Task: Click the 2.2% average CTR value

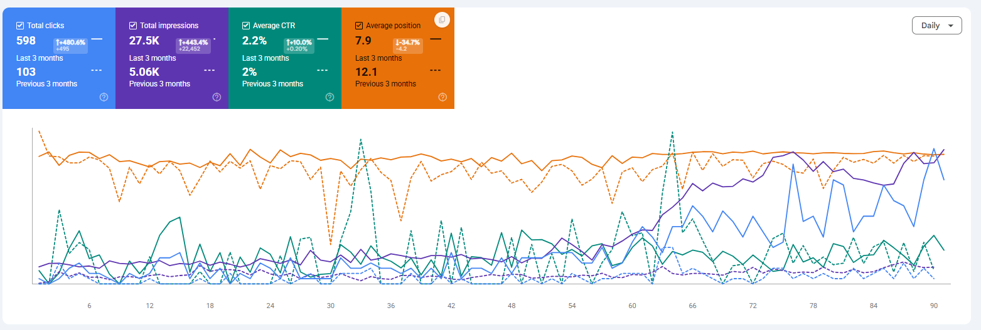Action: click(255, 41)
